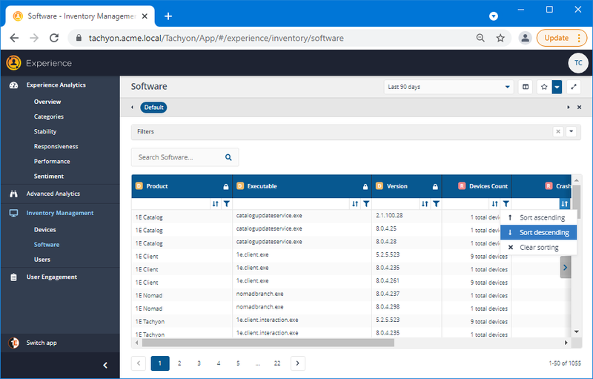Image resolution: width=593 pixels, height=379 pixels.
Task: Go to the previous results page
Action: coord(139,363)
